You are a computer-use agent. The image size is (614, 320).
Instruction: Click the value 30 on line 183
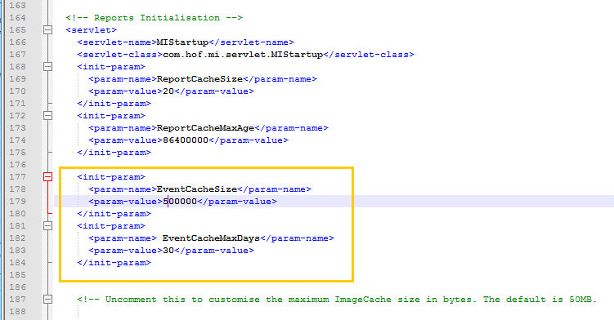pos(168,251)
